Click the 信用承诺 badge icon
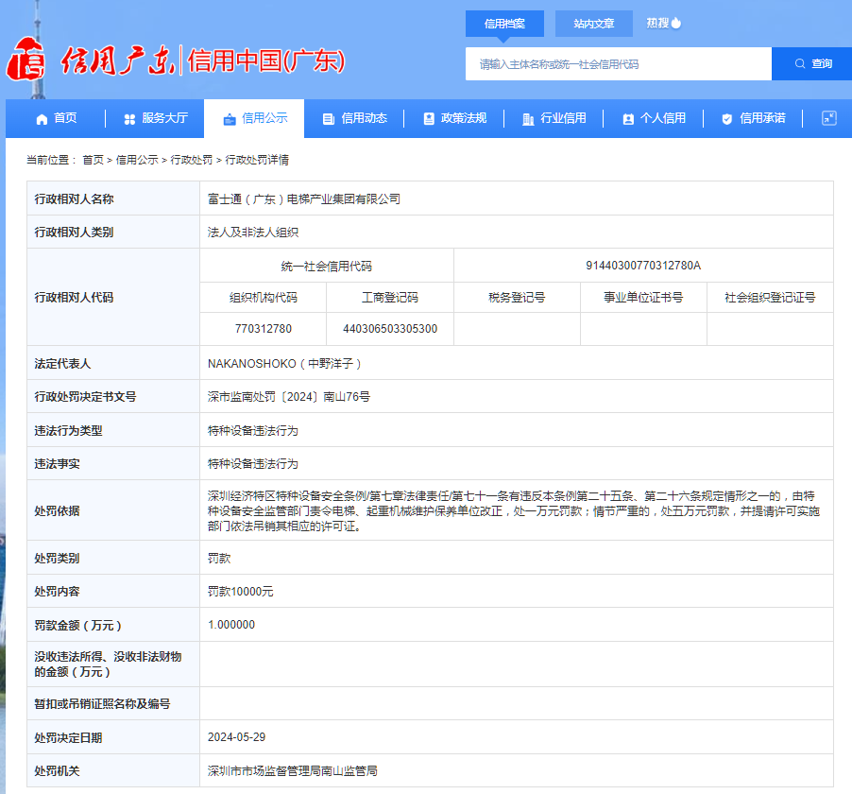852x794 pixels. click(725, 118)
